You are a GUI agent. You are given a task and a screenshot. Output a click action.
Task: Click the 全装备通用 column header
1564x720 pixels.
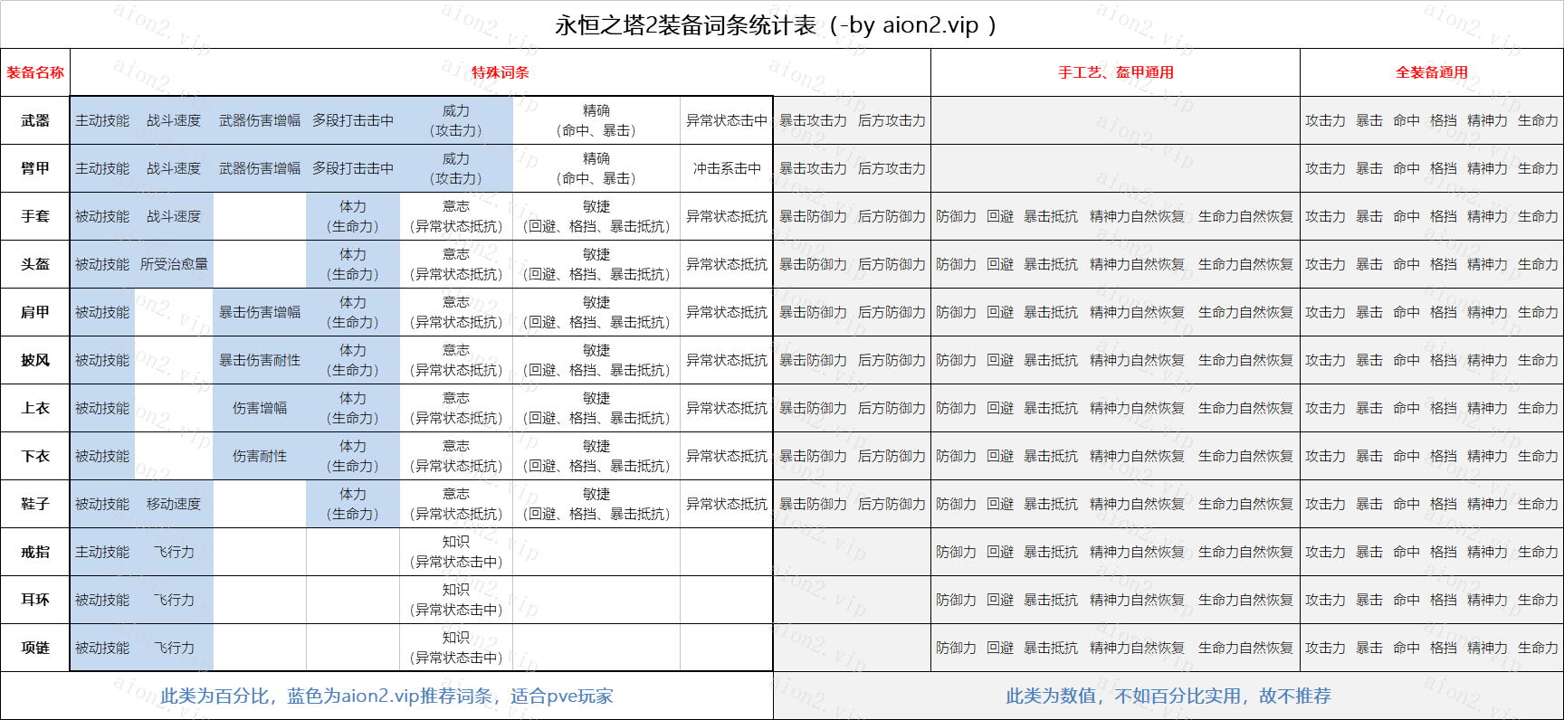(1431, 72)
